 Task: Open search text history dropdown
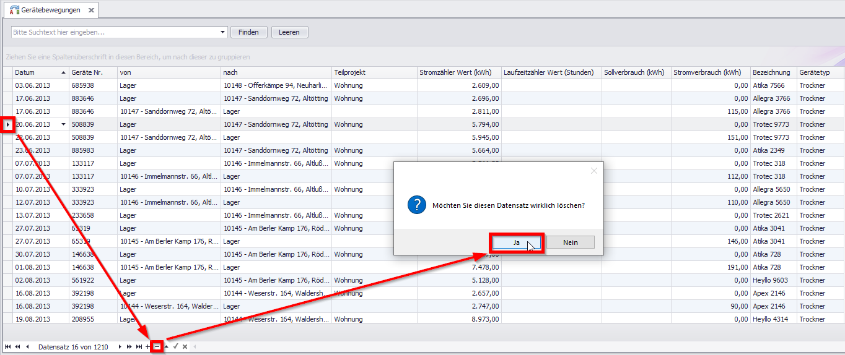pyautogui.click(x=223, y=32)
